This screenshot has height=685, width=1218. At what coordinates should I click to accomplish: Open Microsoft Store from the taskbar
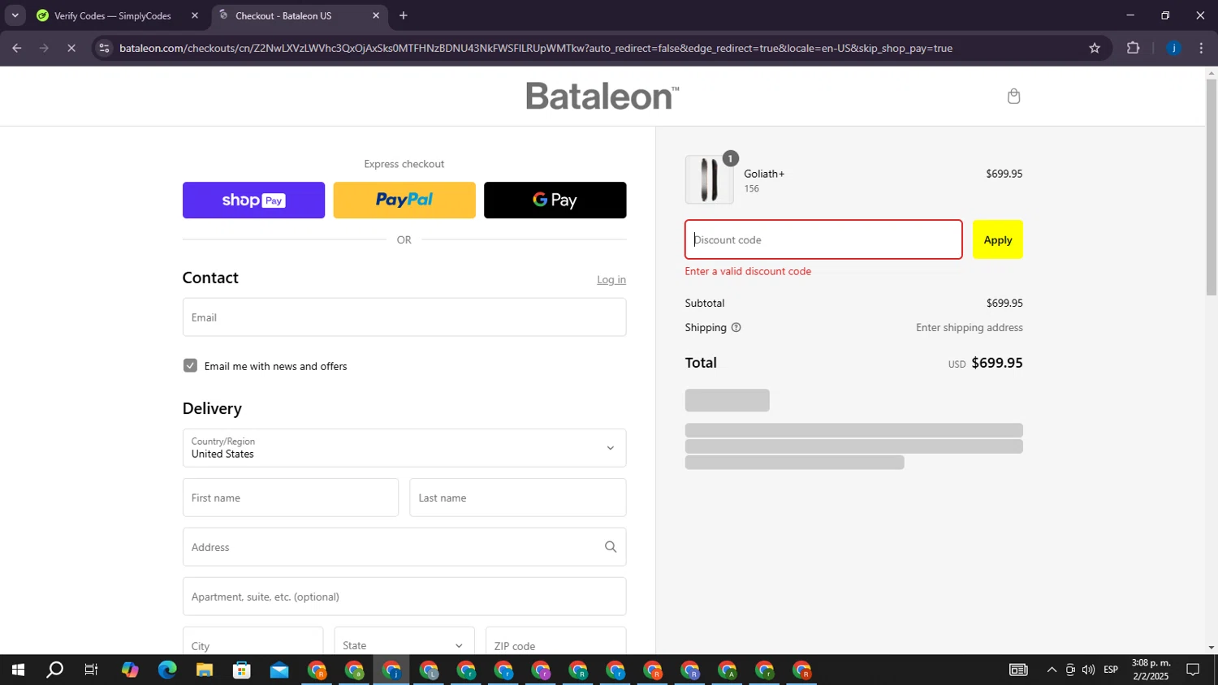pos(242,670)
